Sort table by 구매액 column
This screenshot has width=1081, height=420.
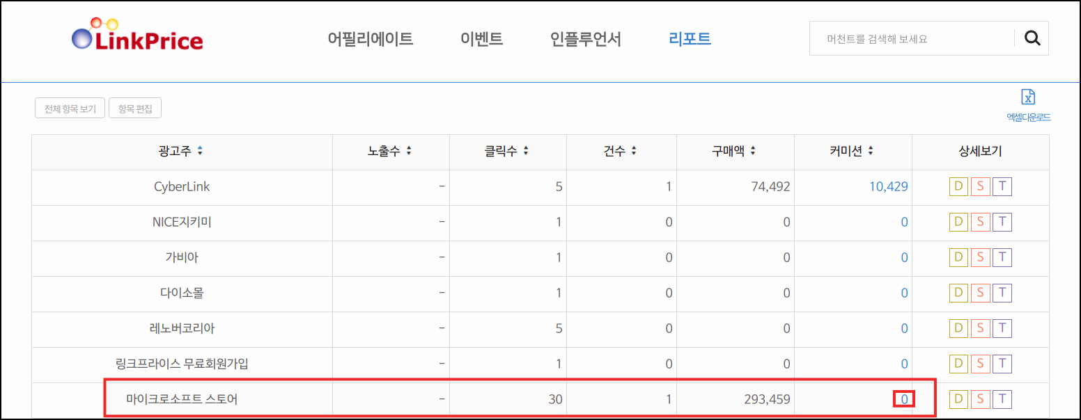coord(753,151)
